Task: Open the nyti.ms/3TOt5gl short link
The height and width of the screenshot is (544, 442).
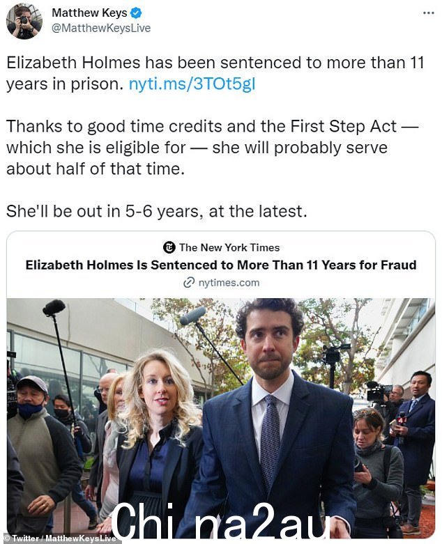Action: tap(192, 84)
